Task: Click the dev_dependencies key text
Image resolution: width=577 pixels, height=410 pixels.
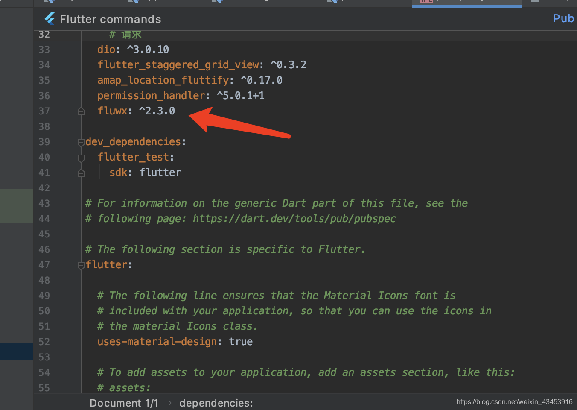Action: [x=133, y=142]
